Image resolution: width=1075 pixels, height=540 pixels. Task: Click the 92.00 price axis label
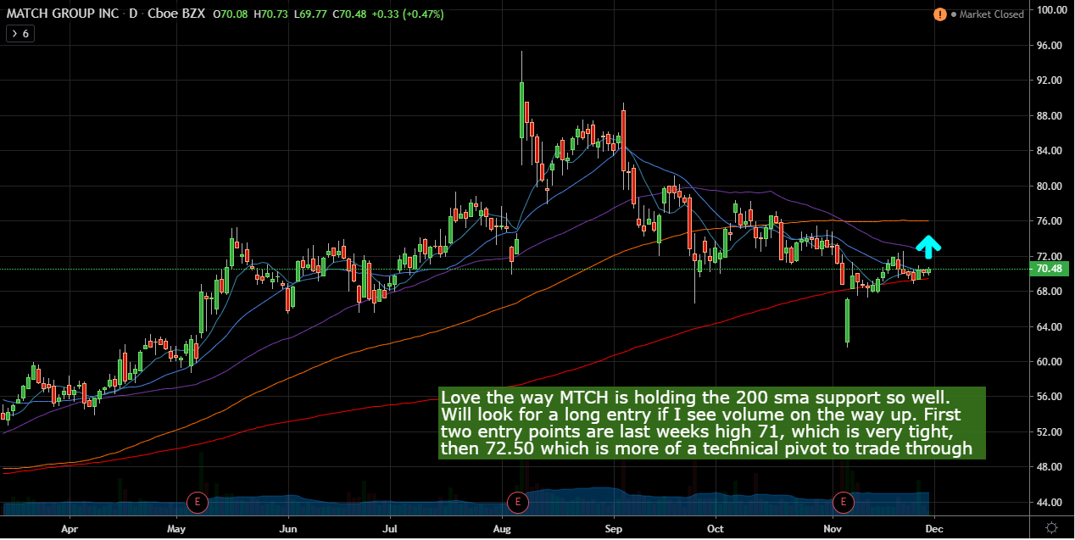1051,81
